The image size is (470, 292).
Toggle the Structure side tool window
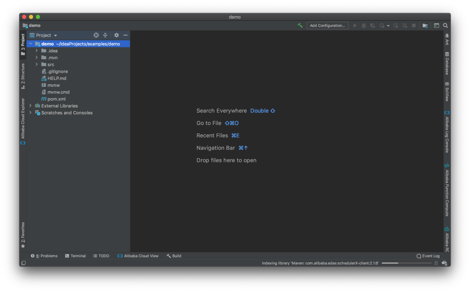[23, 76]
